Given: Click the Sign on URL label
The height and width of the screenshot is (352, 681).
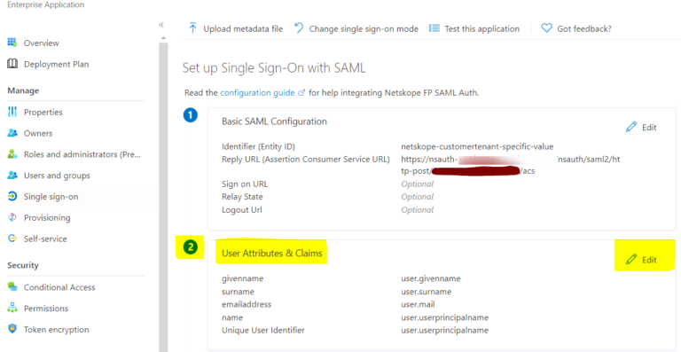Looking at the screenshot, I should pyautogui.click(x=245, y=184).
